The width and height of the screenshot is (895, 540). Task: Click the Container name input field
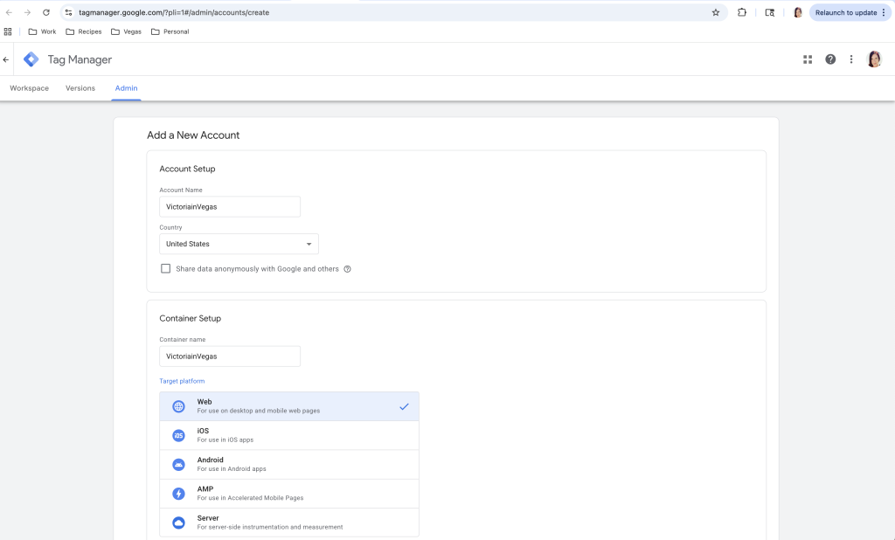tap(230, 357)
